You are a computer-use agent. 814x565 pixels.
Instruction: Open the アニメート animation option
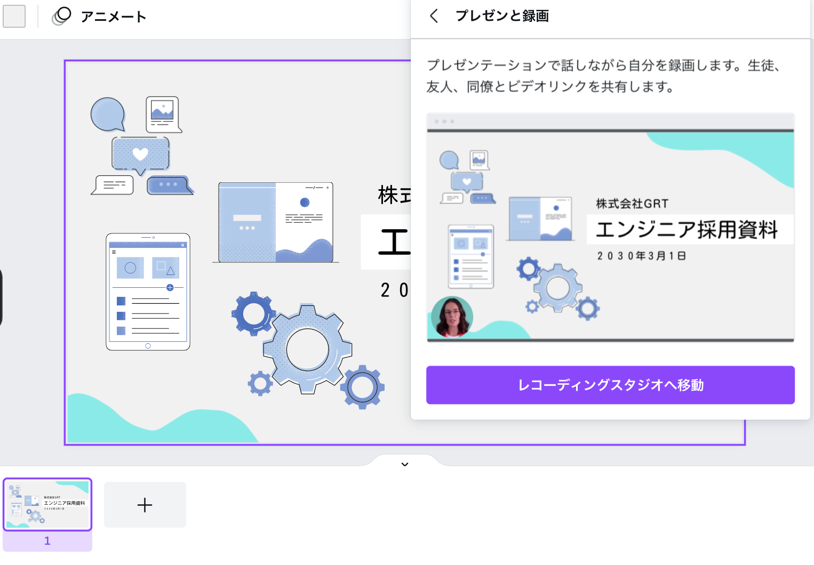pyautogui.click(x=99, y=17)
